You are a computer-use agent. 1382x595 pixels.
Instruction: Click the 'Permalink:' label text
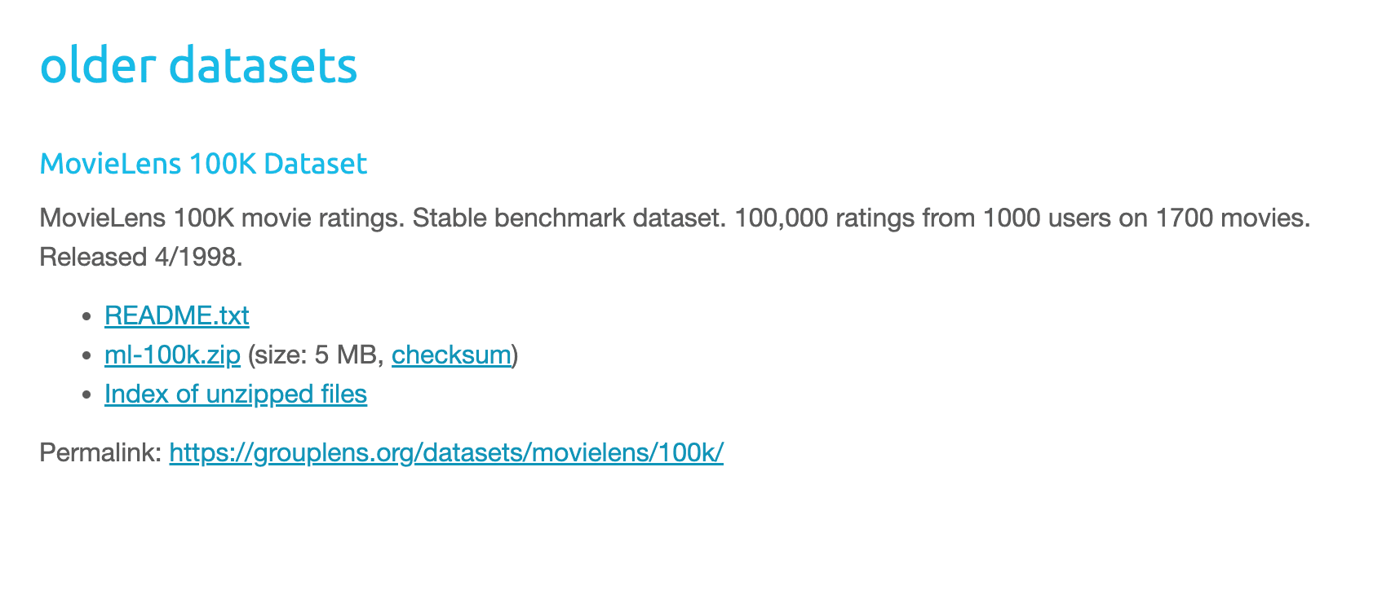point(100,452)
